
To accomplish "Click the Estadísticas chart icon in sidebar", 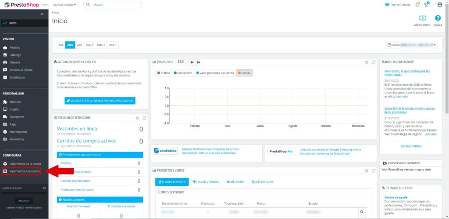I will [x=5, y=77].
